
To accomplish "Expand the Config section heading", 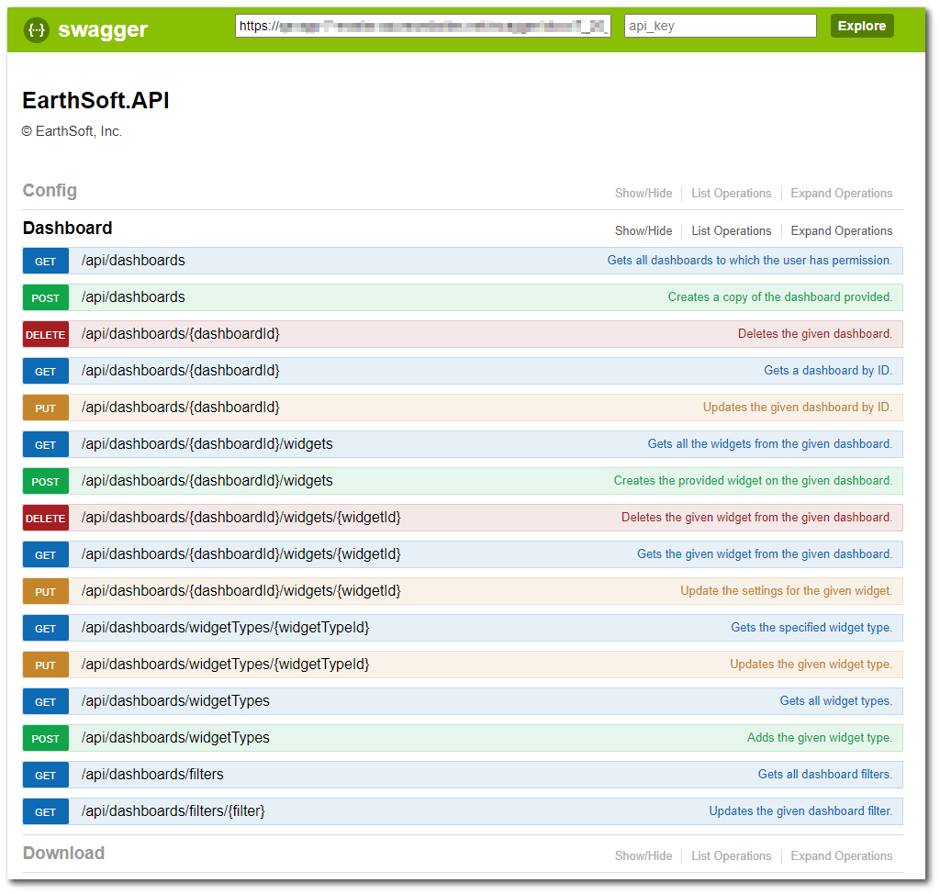I will (x=50, y=191).
